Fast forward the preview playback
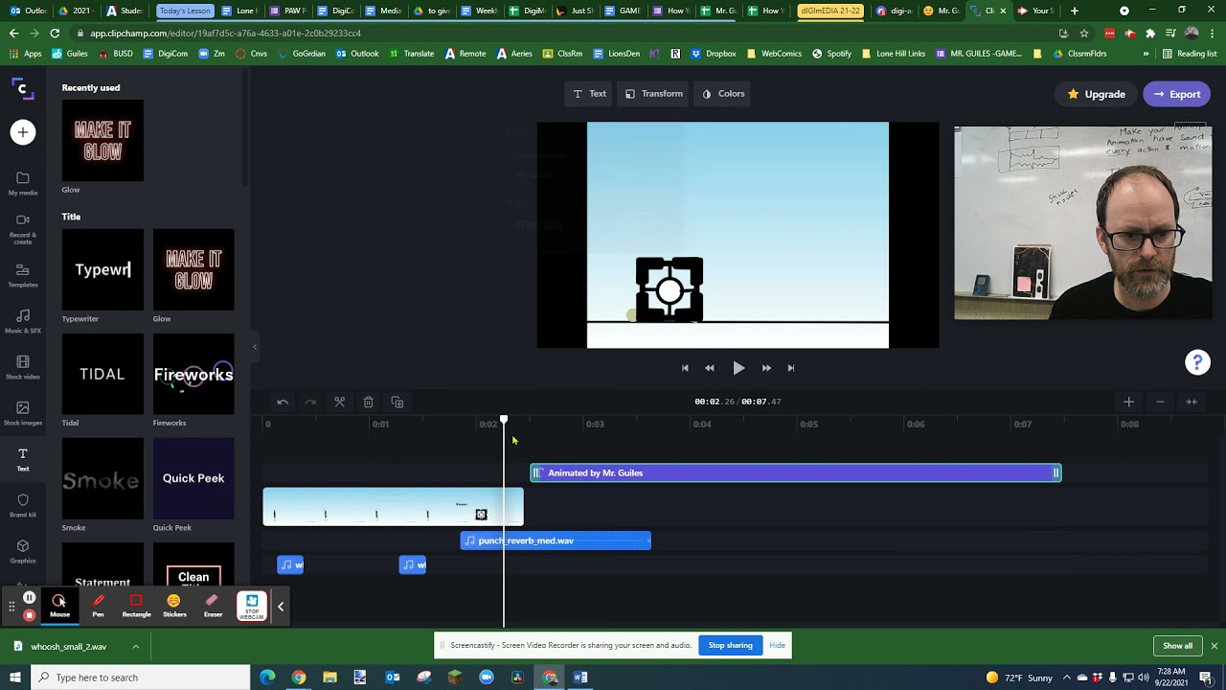 [x=766, y=368]
